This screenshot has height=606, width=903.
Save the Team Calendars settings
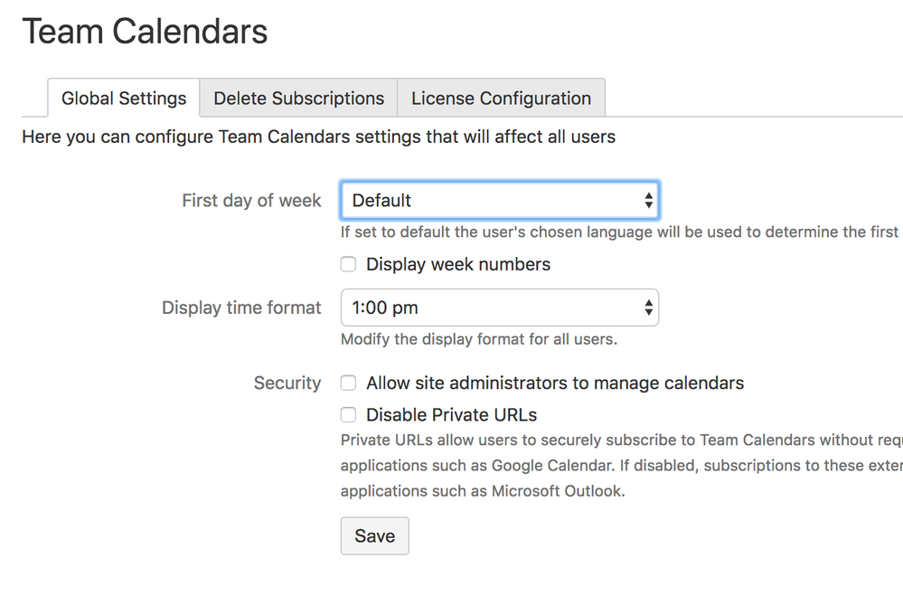coord(375,535)
